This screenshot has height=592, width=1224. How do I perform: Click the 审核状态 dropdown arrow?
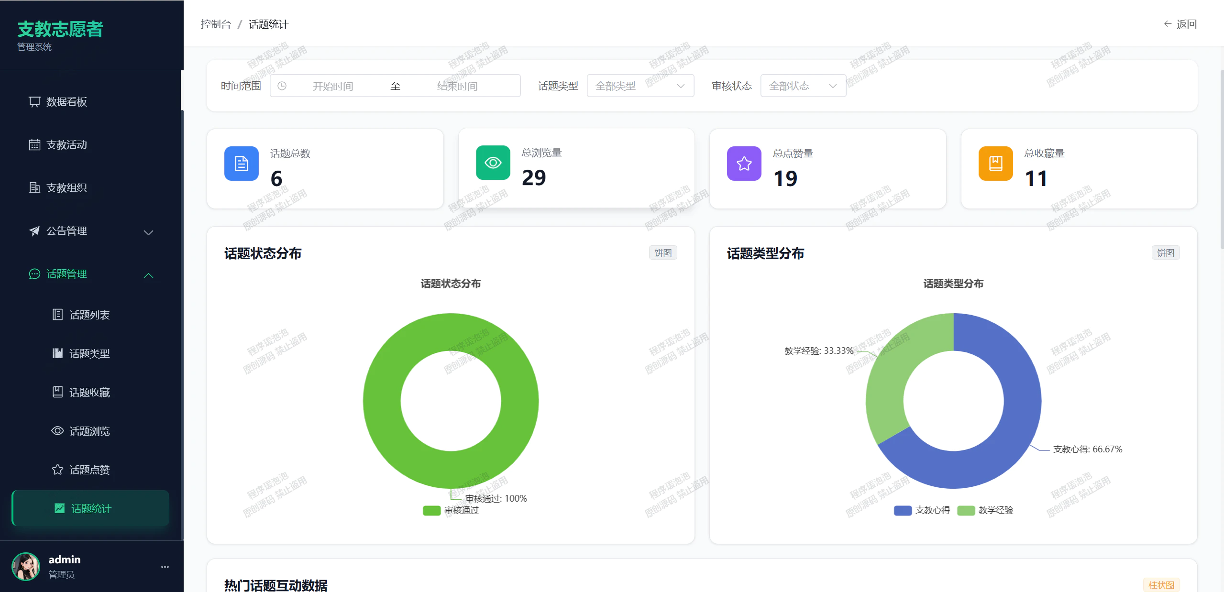(833, 86)
